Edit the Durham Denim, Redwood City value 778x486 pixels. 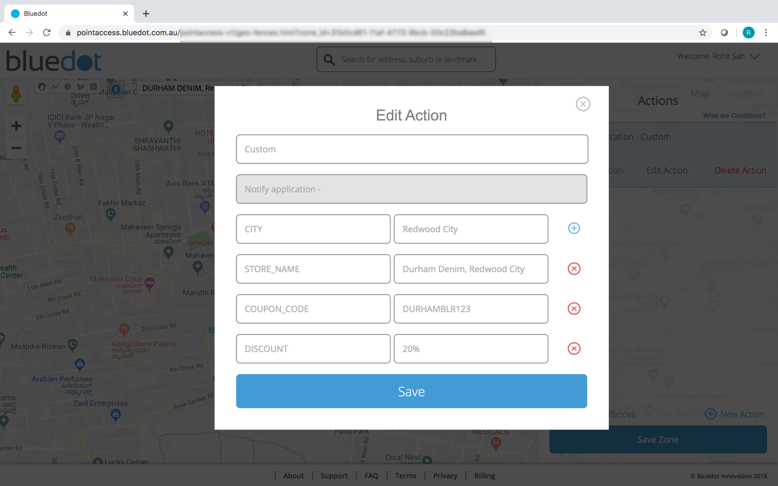(x=471, y=269)
